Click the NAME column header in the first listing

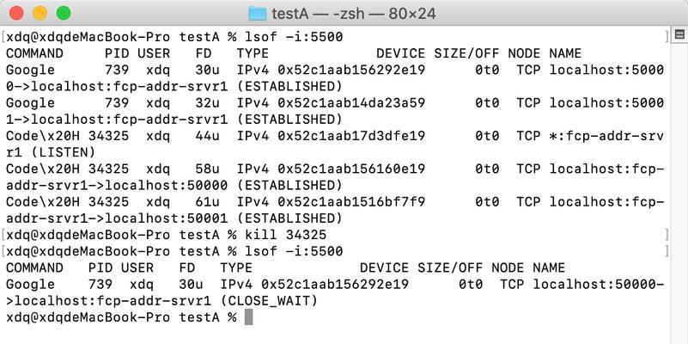click(x=565, y=53)
